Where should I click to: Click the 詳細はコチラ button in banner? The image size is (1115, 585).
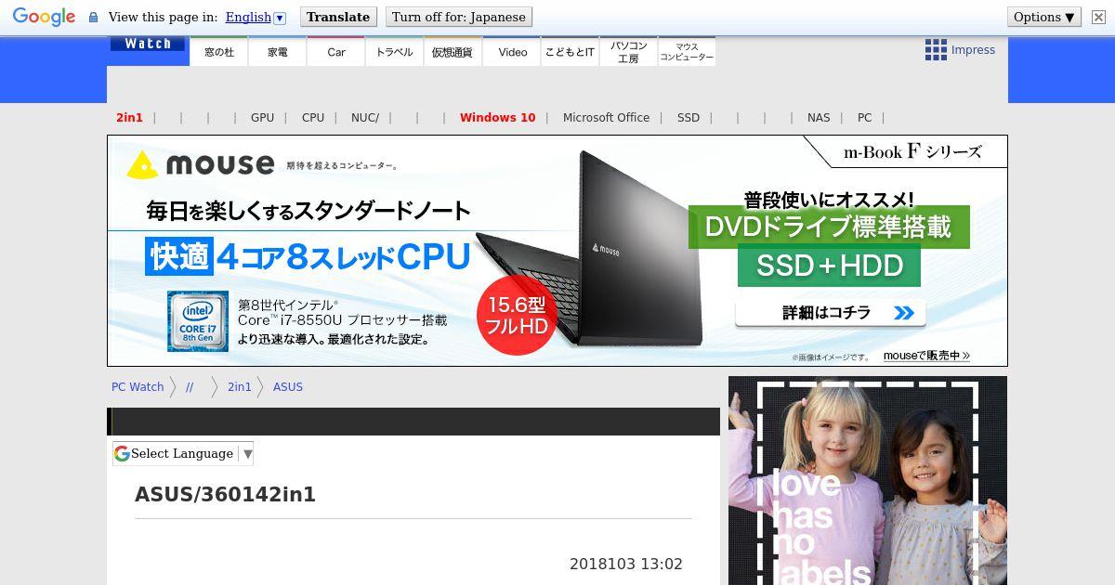click(830, 313)
